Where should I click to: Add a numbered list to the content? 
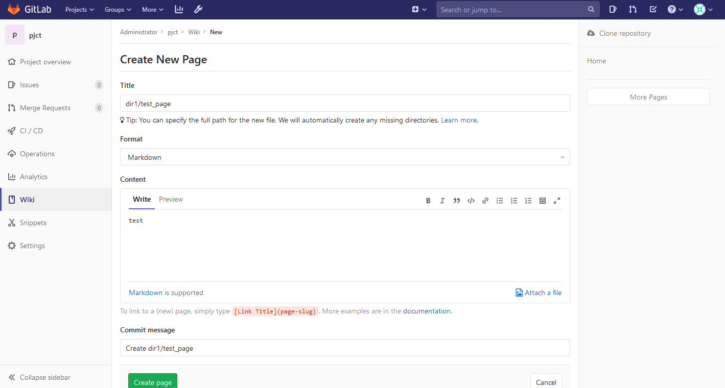click(514, 201)
